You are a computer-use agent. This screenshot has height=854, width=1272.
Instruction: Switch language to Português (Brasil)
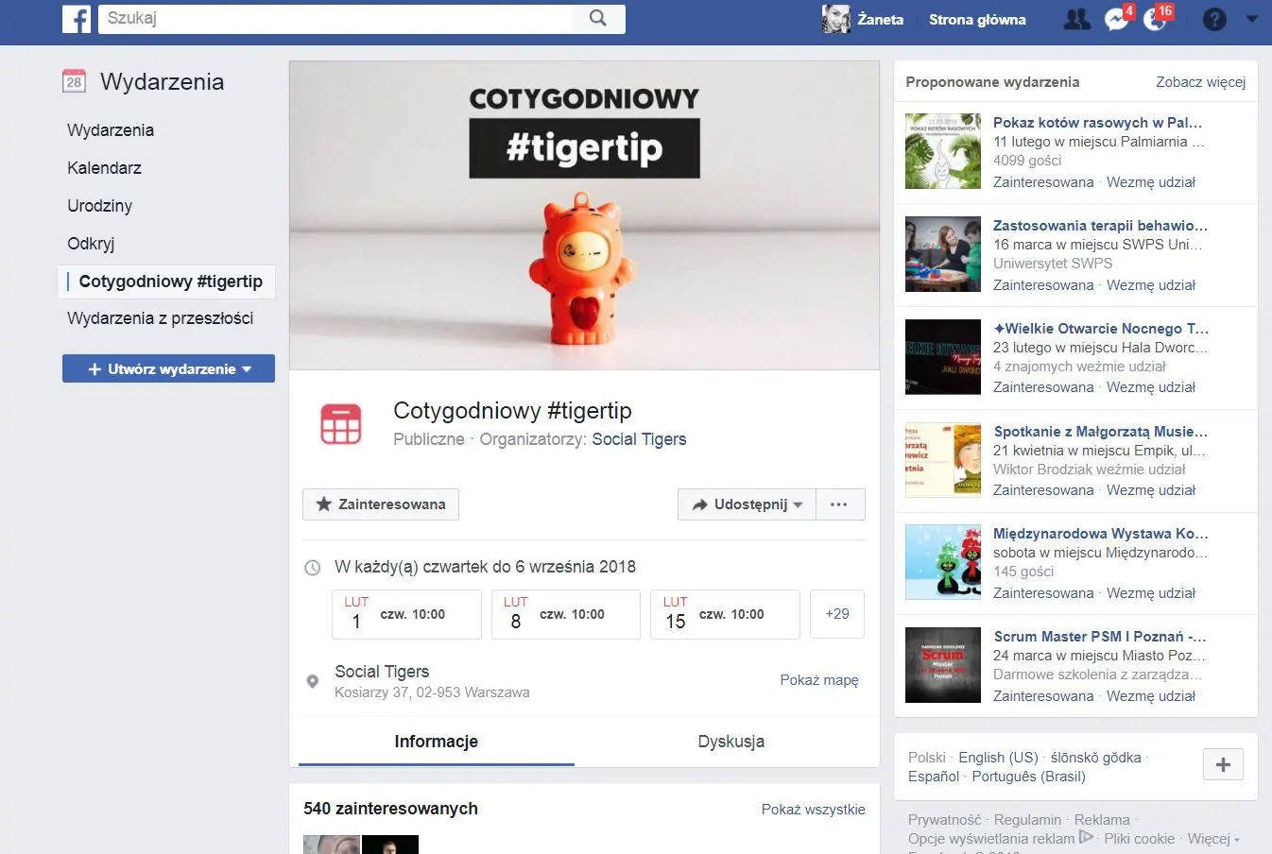click(1028, 777)
